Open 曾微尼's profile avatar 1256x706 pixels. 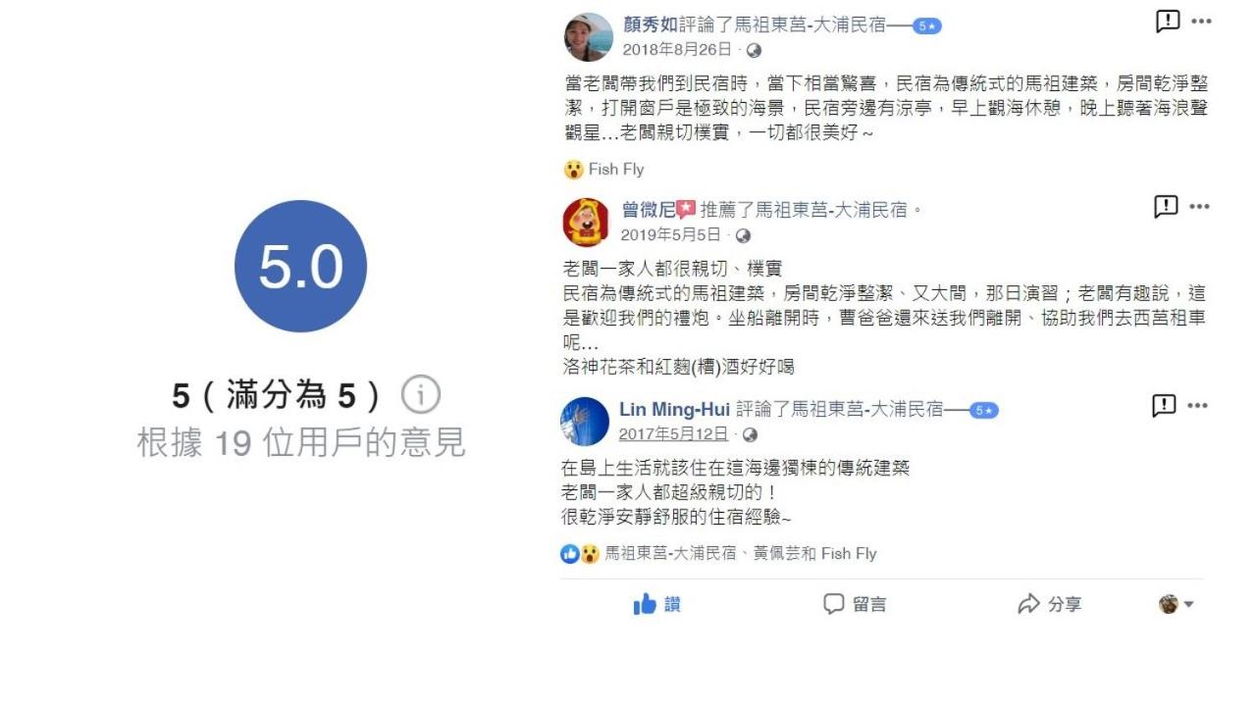tap(587, 222)
